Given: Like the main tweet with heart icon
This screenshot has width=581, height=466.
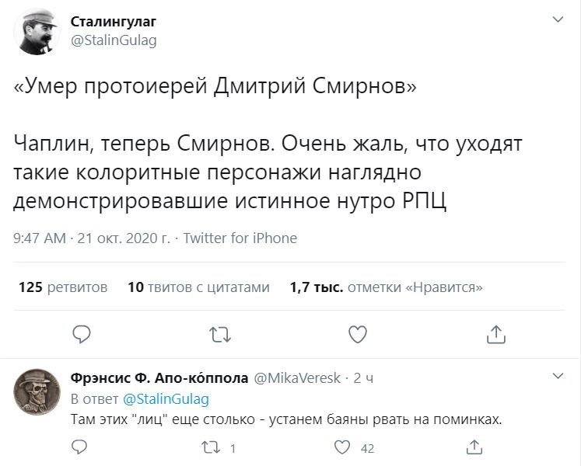Looking at the screenshot, I should click(357, 334).
